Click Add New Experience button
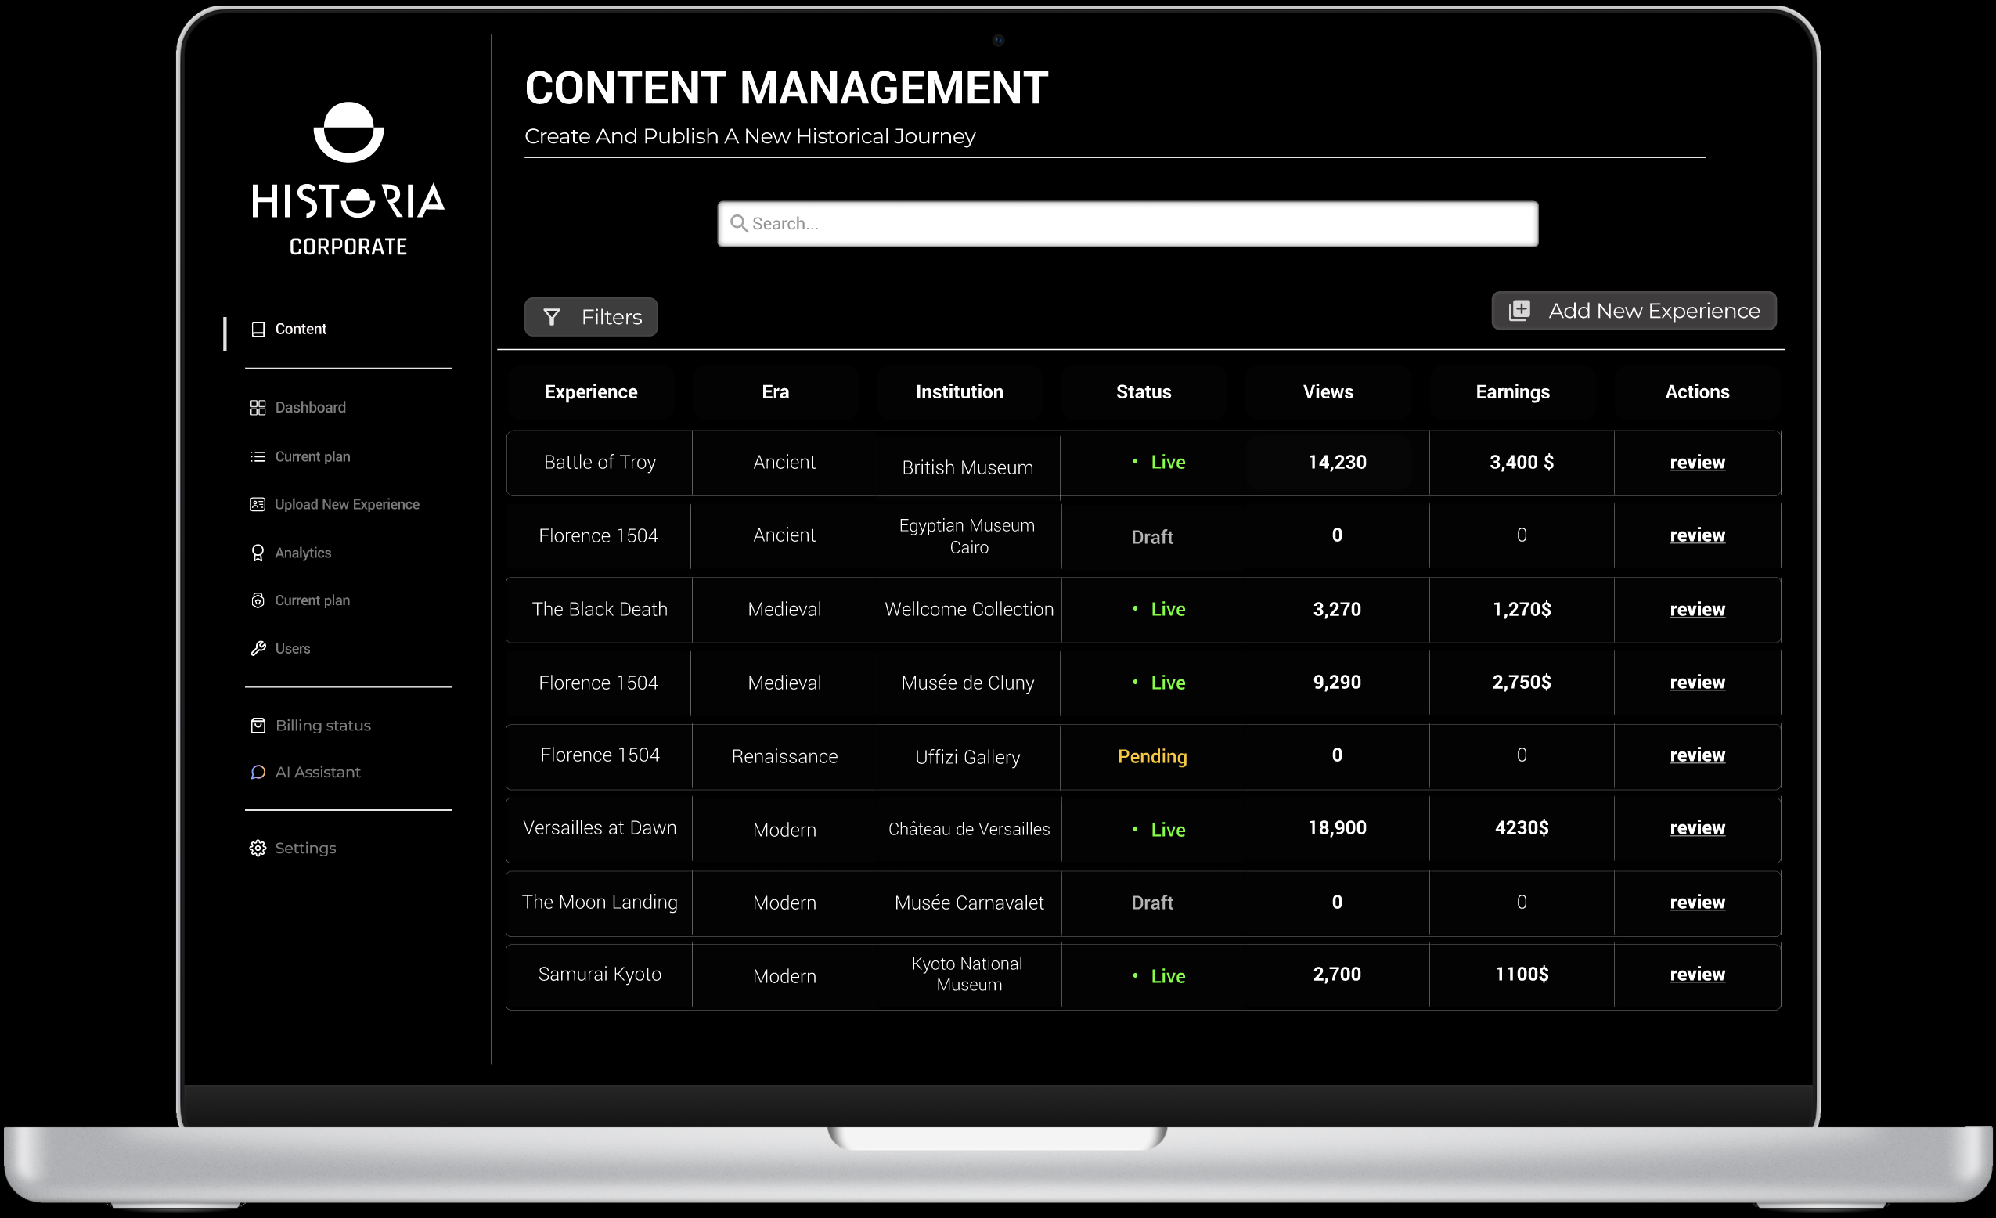Viewport: 1996px width, 1218px height. click(x=1633, y=311)
